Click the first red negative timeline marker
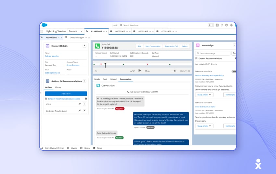276x174 pixels. 101,64
